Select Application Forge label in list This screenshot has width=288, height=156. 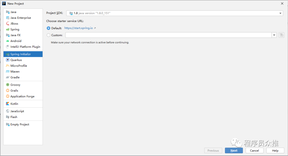click(x=22, y=96)
